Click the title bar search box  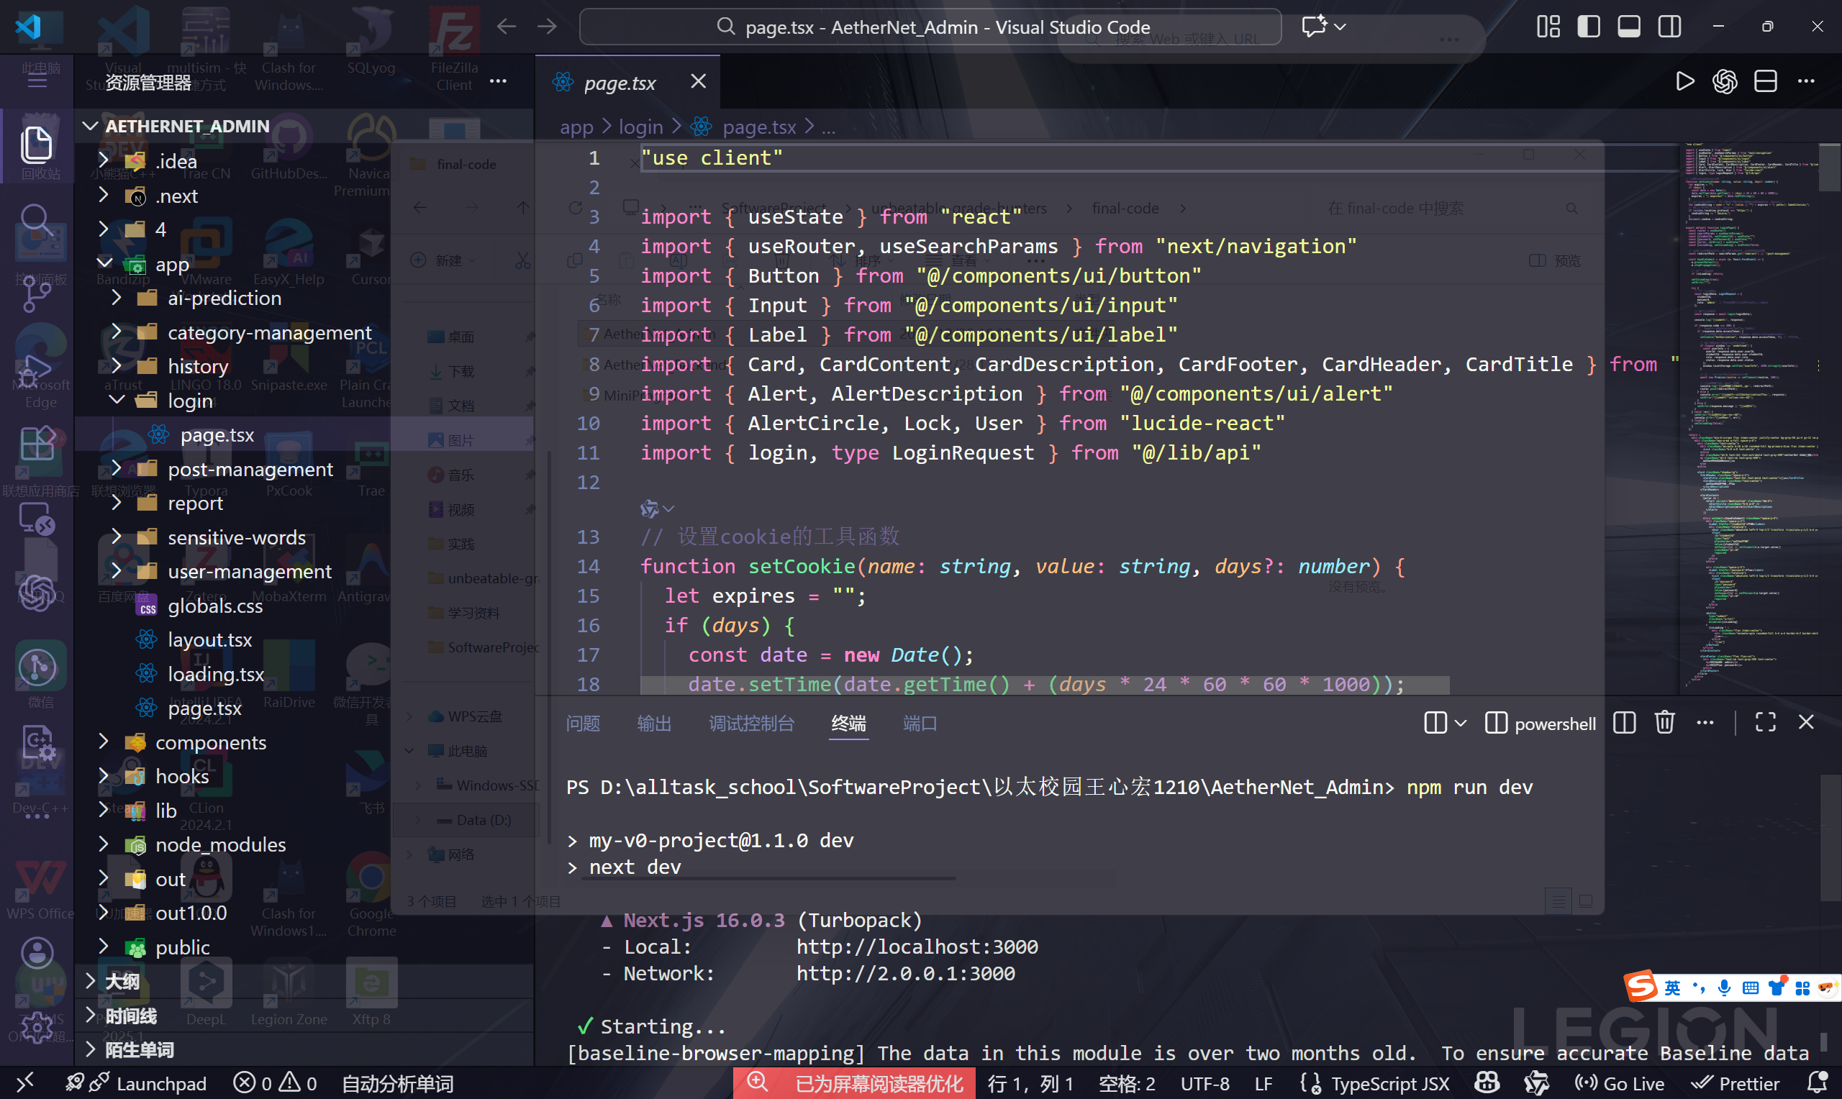(930, 27)
